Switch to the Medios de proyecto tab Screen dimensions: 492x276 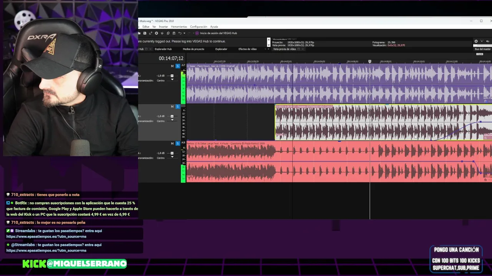click(193, 49)
